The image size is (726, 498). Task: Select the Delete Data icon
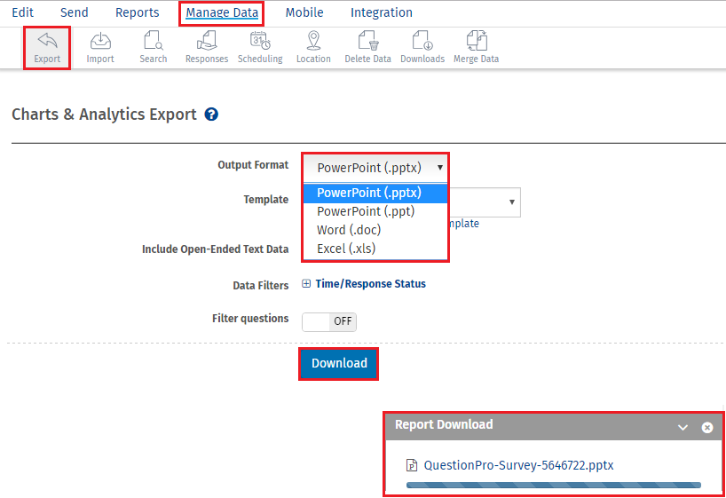368,41
